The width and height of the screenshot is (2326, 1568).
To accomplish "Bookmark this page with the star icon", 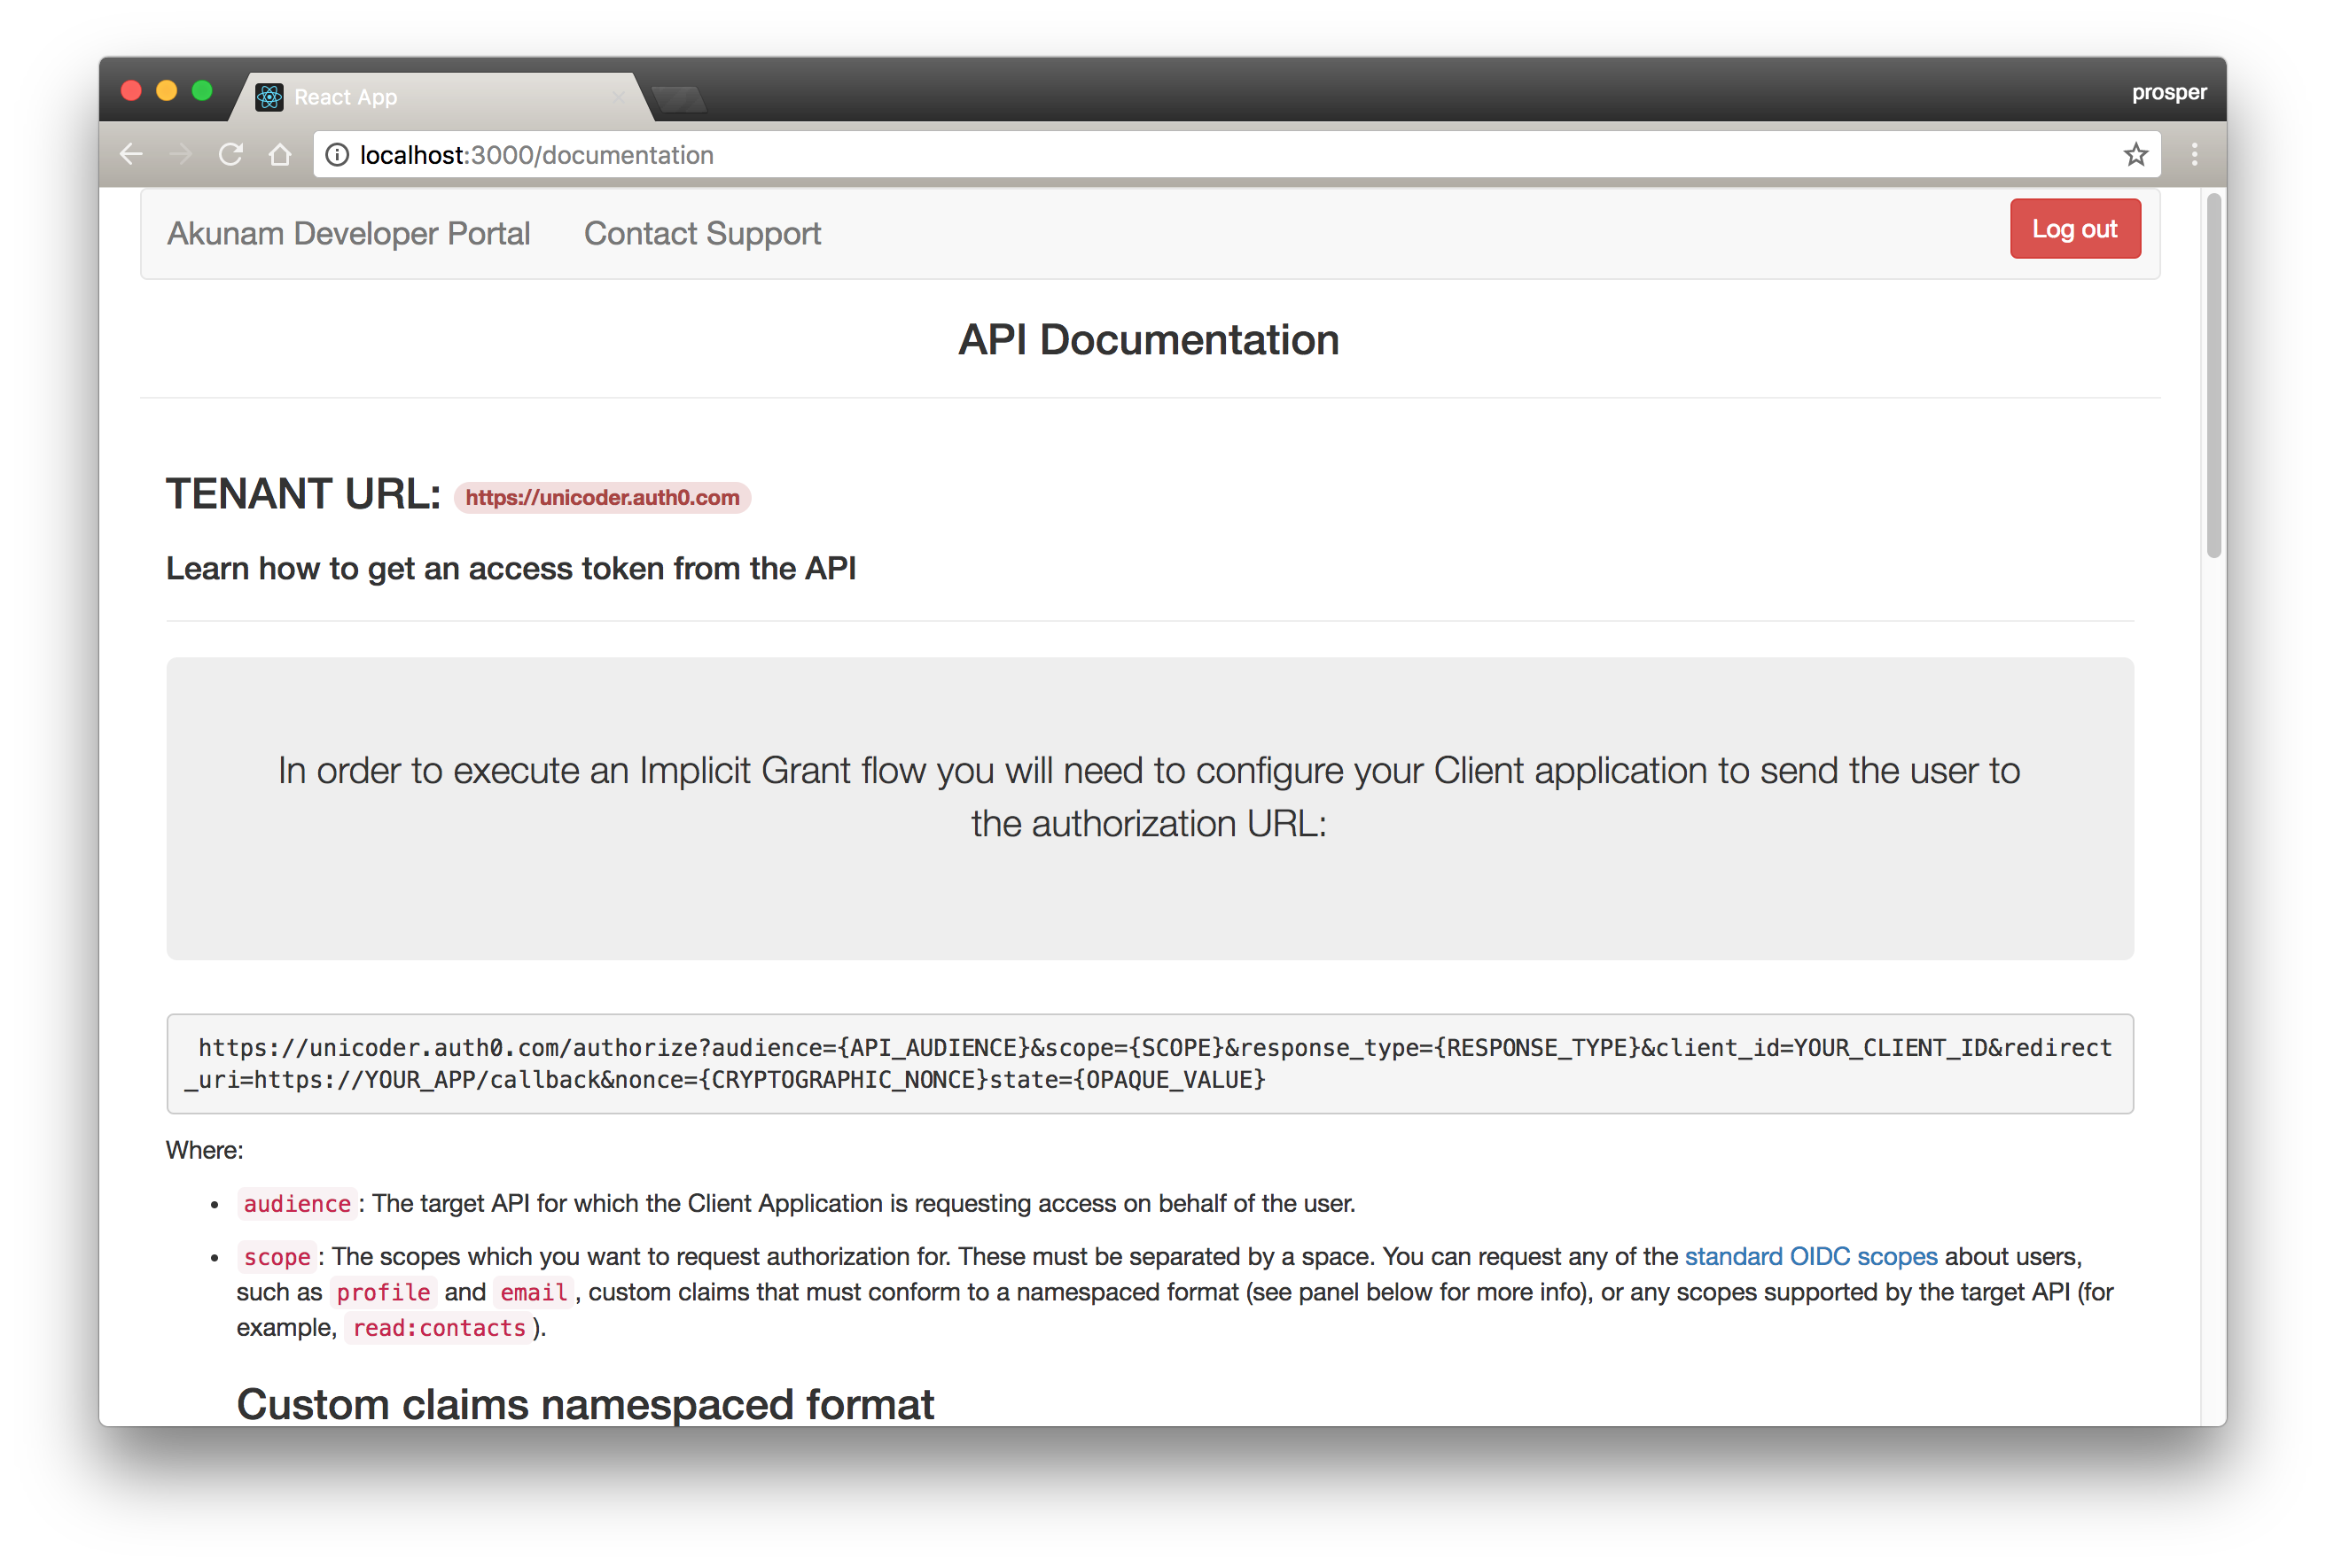I will [2136, 154].
